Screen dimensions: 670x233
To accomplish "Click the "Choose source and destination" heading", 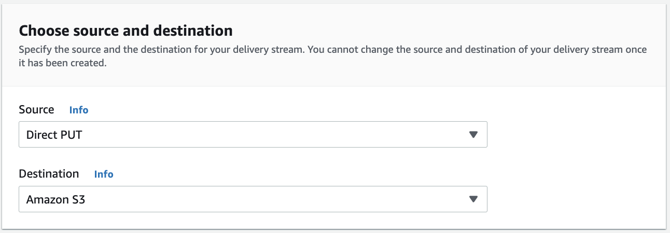I will click(125, 31).
